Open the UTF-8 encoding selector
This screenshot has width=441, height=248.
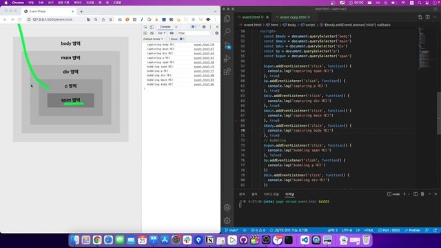point(347,230)
